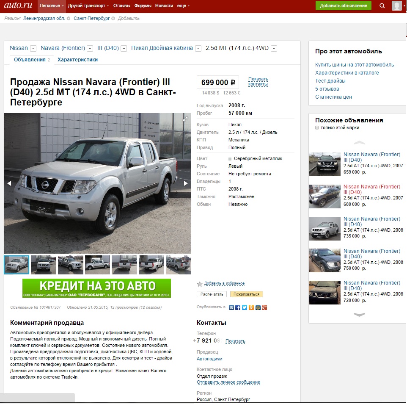Open Характеристики в каталоге link
This screenshot has width=407, height=404.
tap(347, 73)
